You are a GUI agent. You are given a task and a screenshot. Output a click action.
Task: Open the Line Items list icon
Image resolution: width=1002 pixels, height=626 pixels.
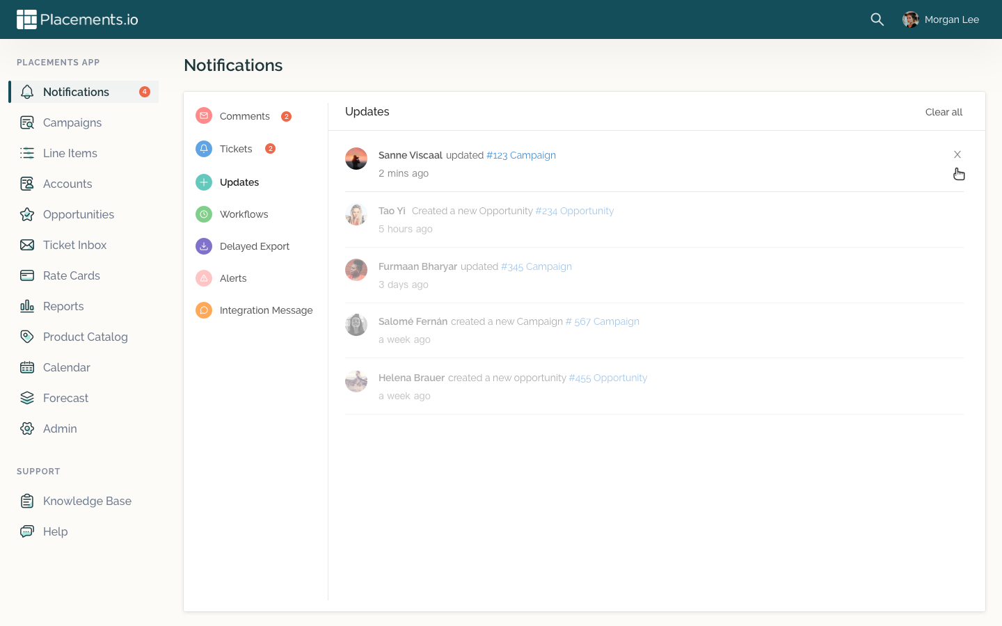click(x=27, y=153)
